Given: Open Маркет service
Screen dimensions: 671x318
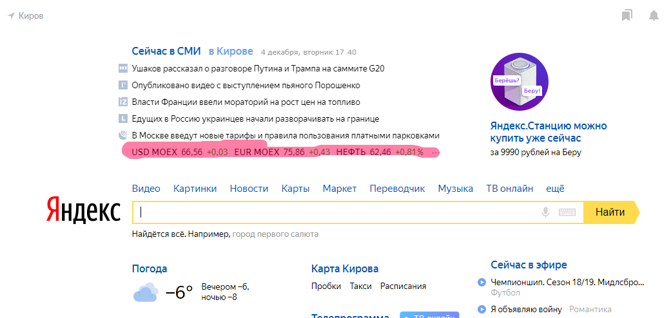Looking at the screenshot, I should 340,189.
